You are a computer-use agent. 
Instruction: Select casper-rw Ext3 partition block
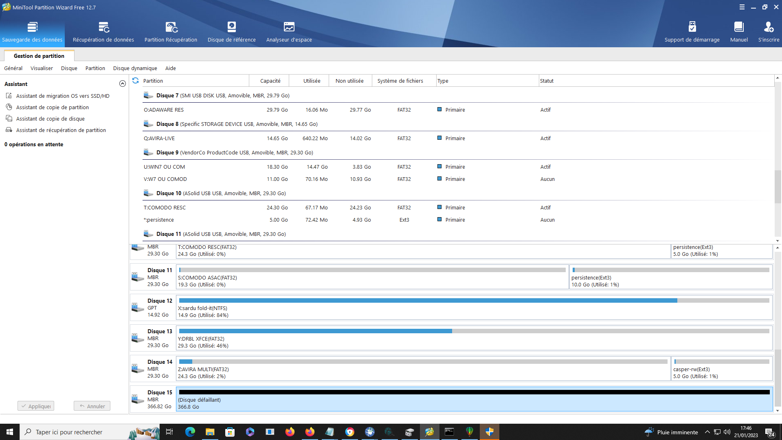(x=722, y=369)
